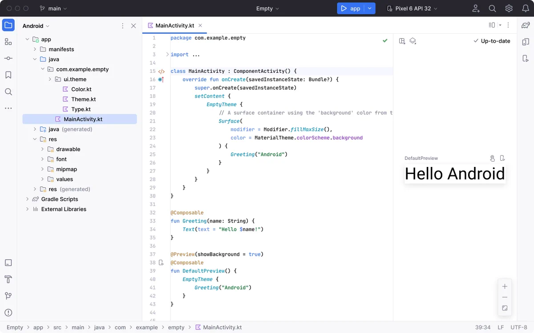Show more tool windows ellipsis
This screenshot has height=333, width=534.
coord(8,108)
